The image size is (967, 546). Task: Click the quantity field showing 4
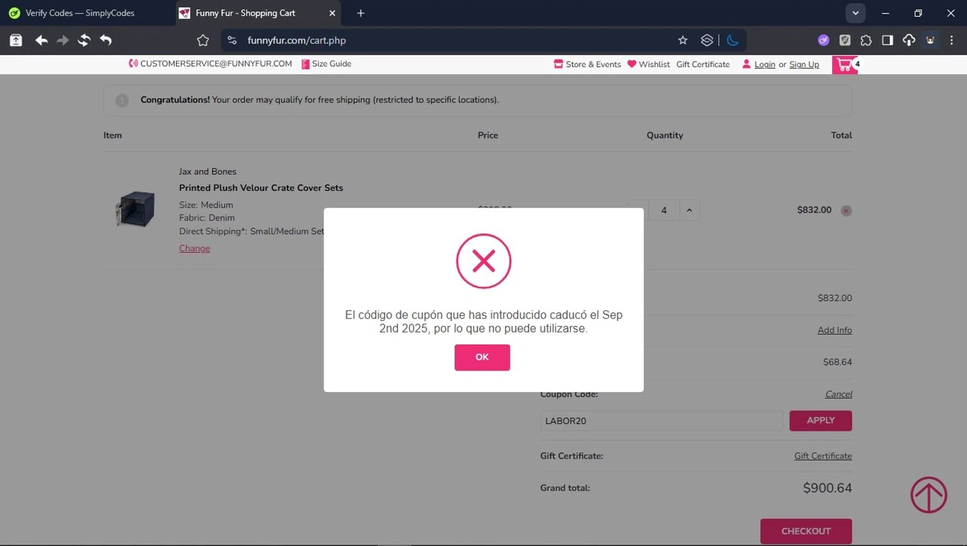pyautogui.click(x=663, y=210)
